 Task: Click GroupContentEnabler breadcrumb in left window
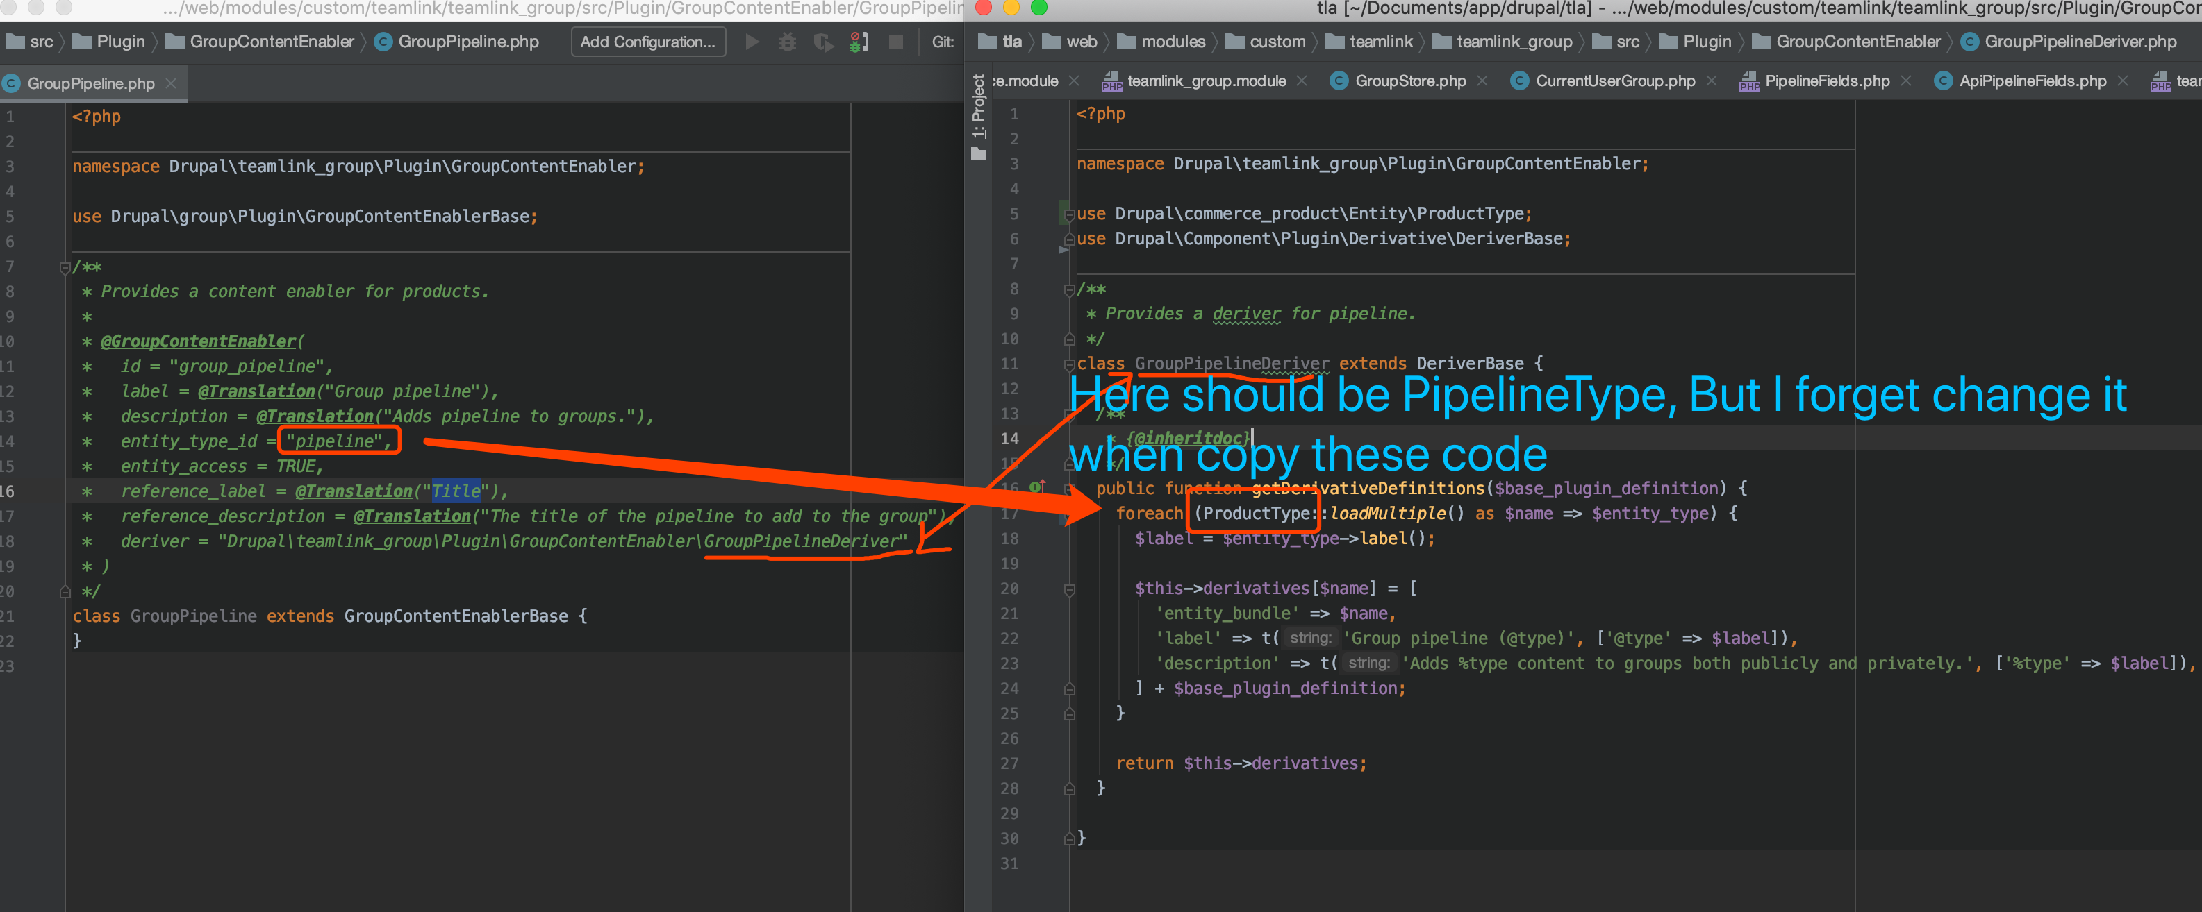click(271, 42)
